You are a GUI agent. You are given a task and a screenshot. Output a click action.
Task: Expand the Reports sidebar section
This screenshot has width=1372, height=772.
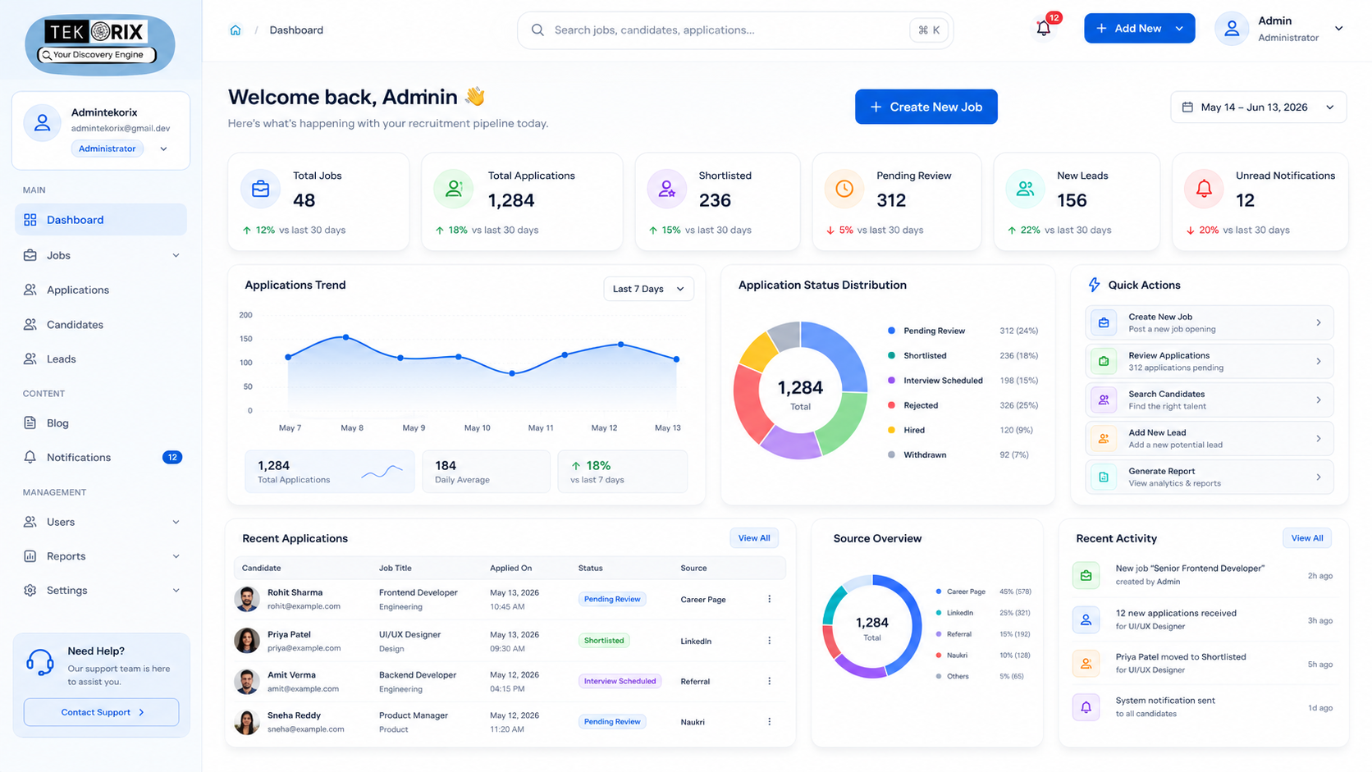(101, 556)
